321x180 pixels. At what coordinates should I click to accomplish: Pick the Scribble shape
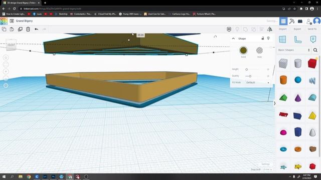pyautogui.click(x=312, y=80)
